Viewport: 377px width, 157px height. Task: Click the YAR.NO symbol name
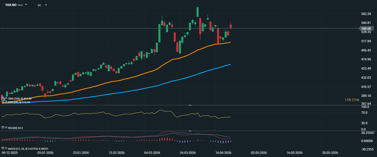tap(11, 5)
